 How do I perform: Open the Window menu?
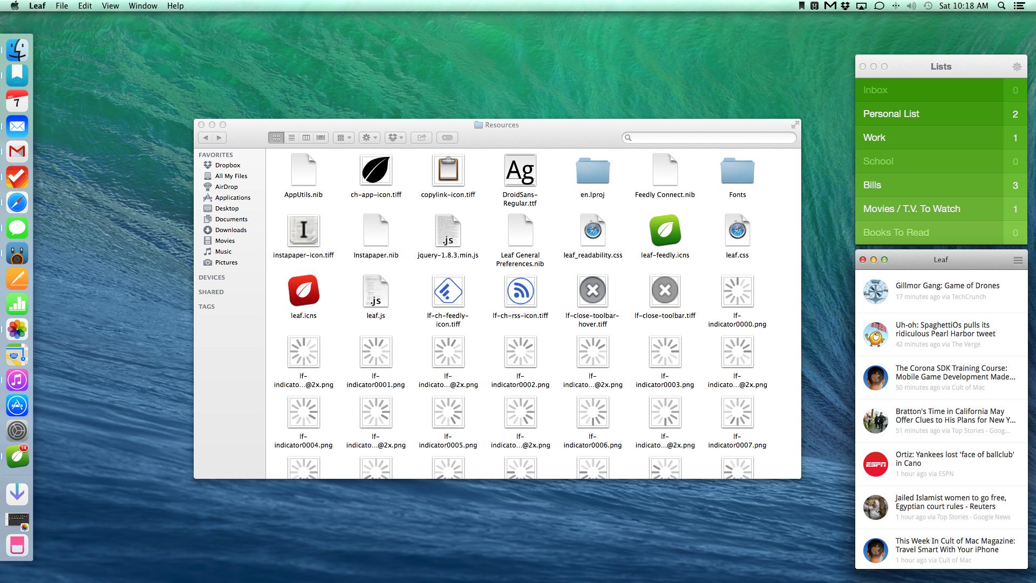click(x=142, y=6)
